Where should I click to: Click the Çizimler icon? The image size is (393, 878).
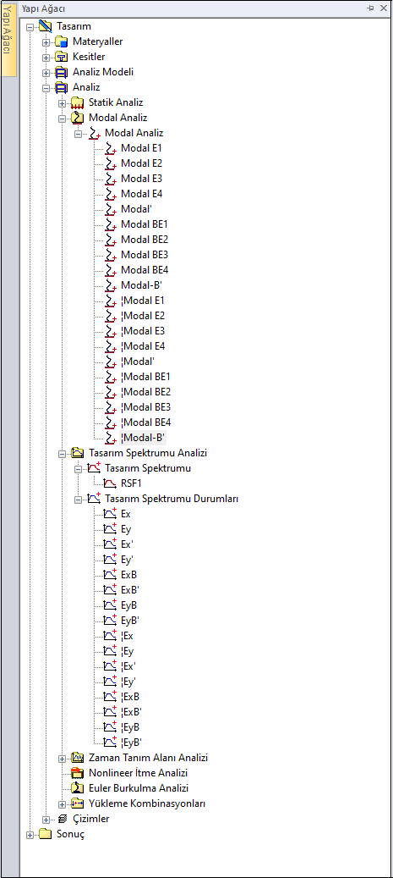tap(62, 819)
